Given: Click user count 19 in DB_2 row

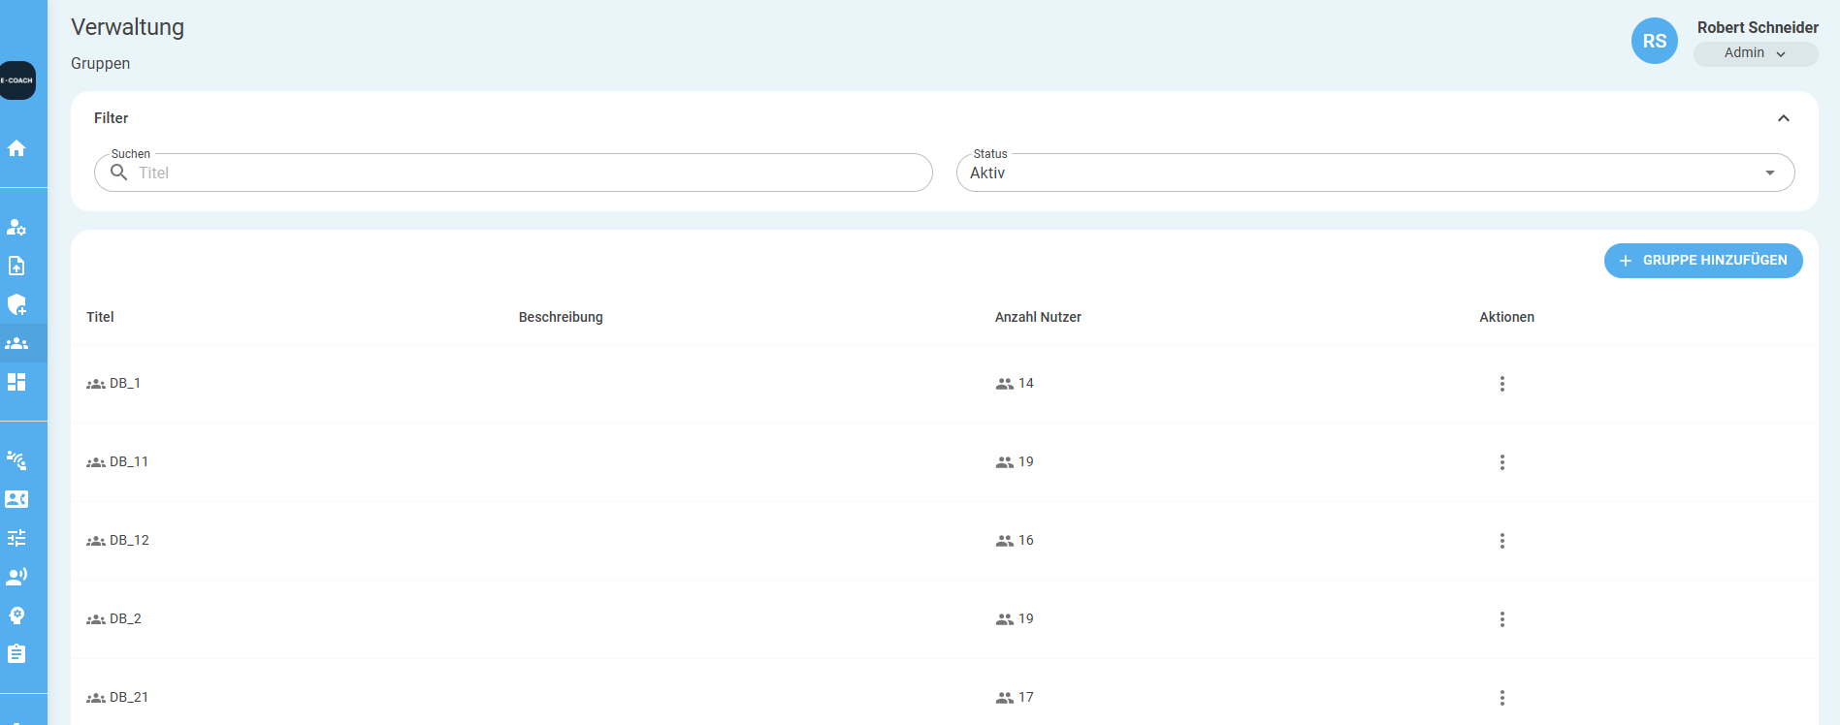Looking at the screenshot, I should (1026, 618).
